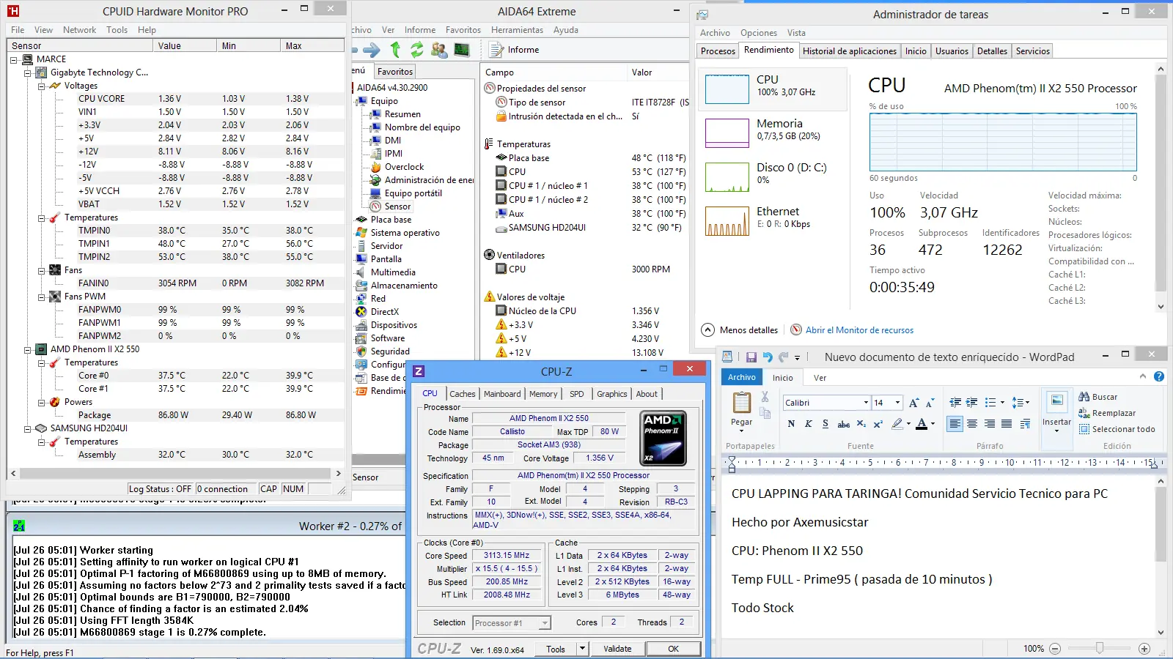Zoom out with WordPad's minus button
Screen dimensions: 1173x659
[1055, 649]
